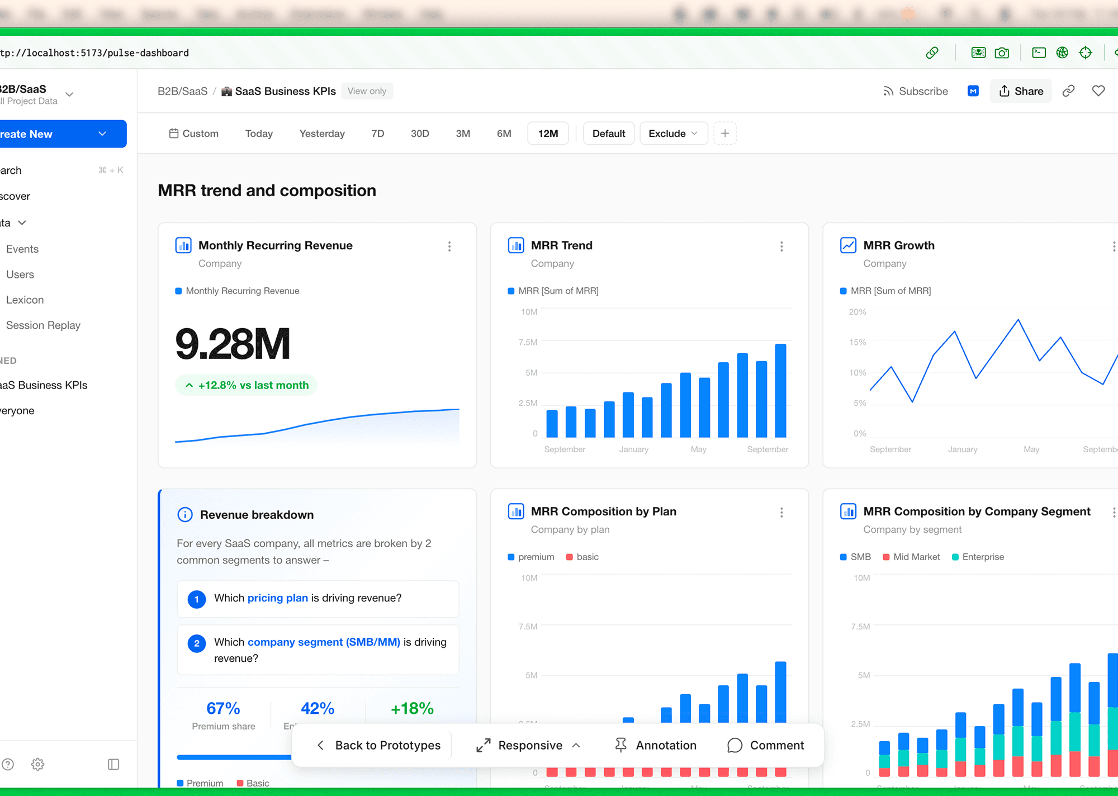Open the Monthly Recurring Revenue card options menu
Screen dimensions: 1118x796
449,247
